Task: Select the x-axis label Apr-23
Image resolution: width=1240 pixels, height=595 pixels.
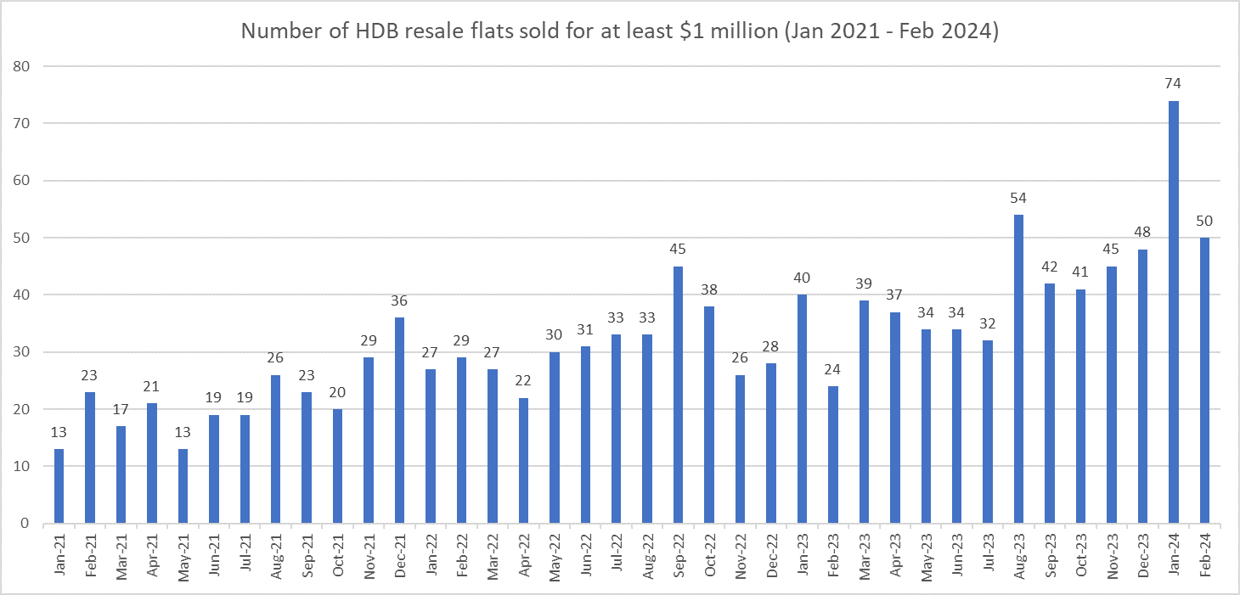Action: point(895,555)
